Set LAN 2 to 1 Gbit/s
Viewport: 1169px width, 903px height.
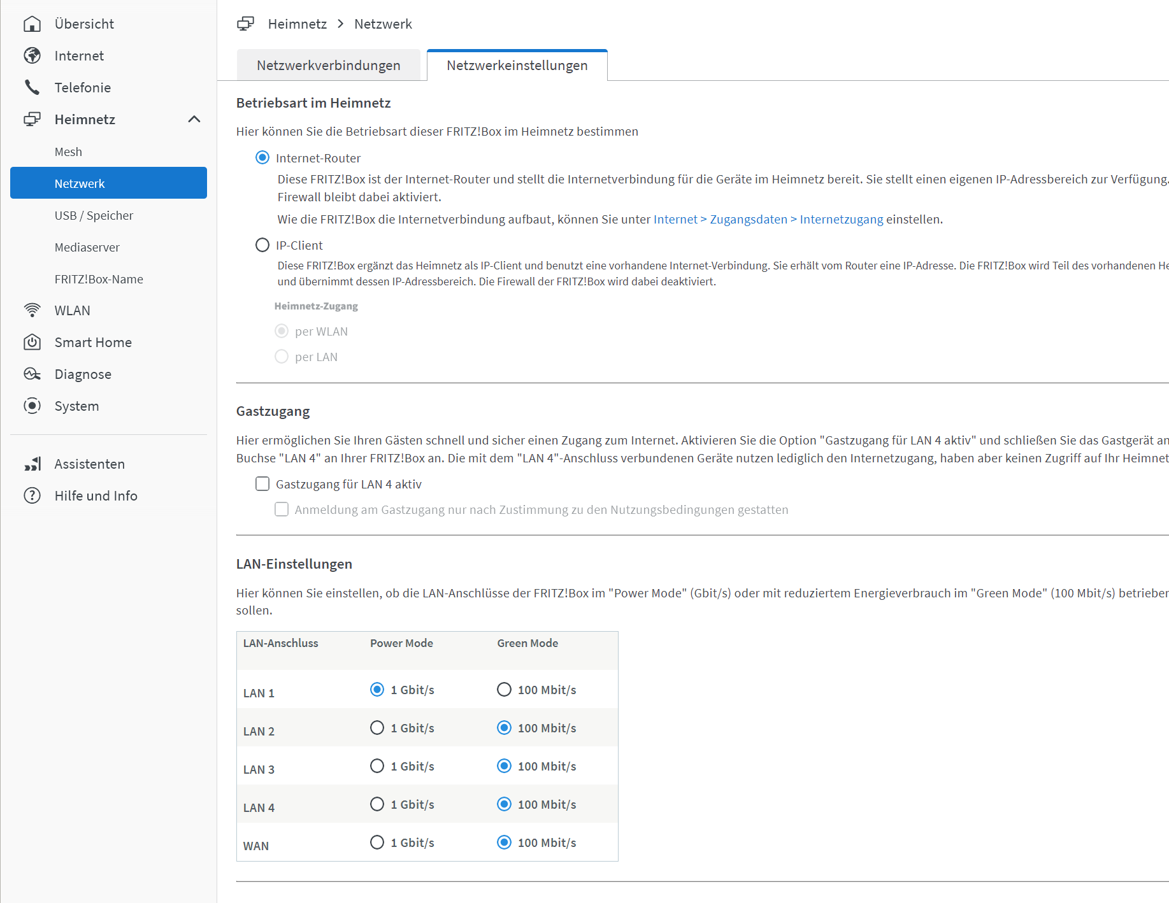377,728
